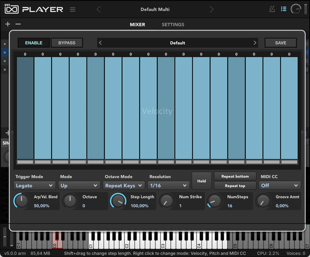Click the C1 key on keyboard
The width and height of the screenshot is (310, 257).
pyautogui.click(x=91, y=245)
